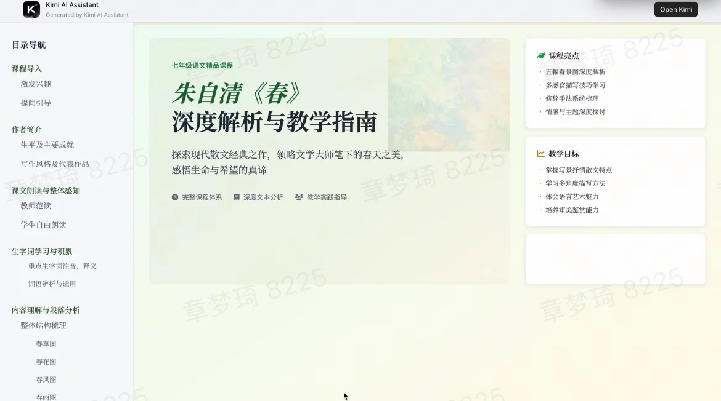Select the clock icon for 完整课程体系
This screenshot has width=721, height=401.
click(173, 197)
